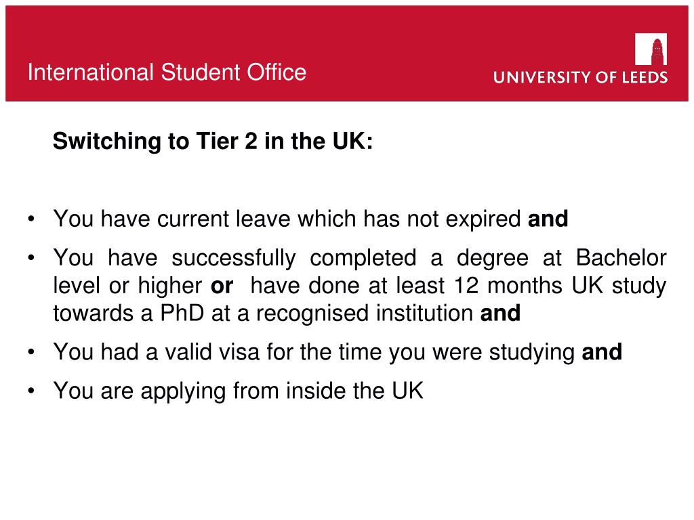This screenshot has height=520, width=694.
Task: Click the bold 'and' after 'recognised institution'
Action: (500, 313)
